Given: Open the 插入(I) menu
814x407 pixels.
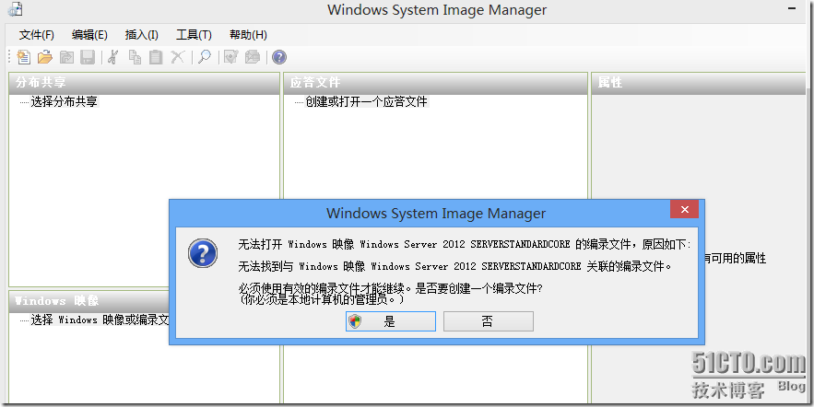Looking at the screenshot, I should pyautogui.click(x=142, y=35).
